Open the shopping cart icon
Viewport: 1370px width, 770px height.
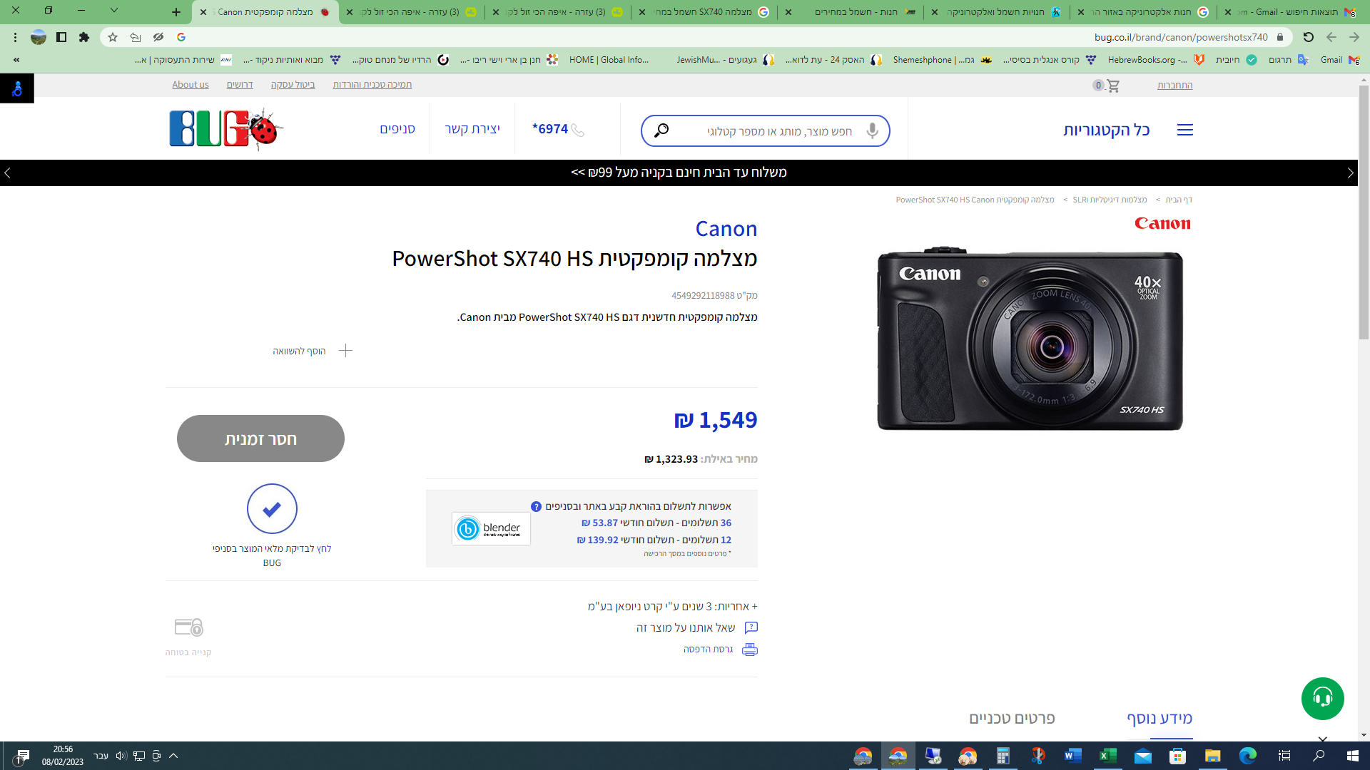point(1113,86)
